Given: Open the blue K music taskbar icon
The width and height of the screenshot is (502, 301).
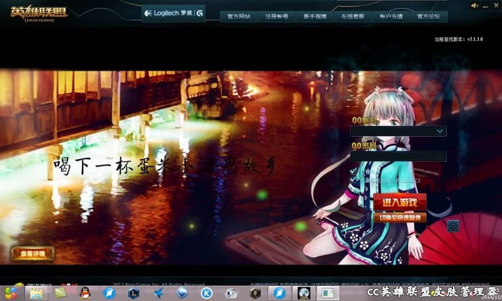Looking at the screenshot, I should click(x=207, y=293).
